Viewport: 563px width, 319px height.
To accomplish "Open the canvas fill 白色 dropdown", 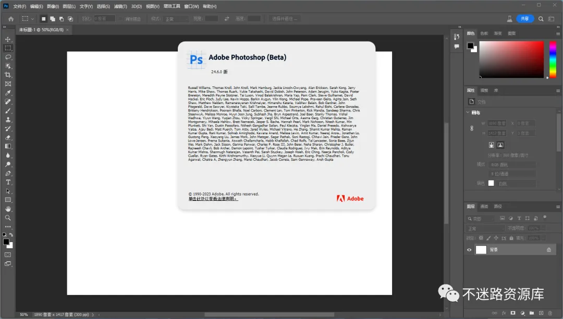I will pos(517,184).
